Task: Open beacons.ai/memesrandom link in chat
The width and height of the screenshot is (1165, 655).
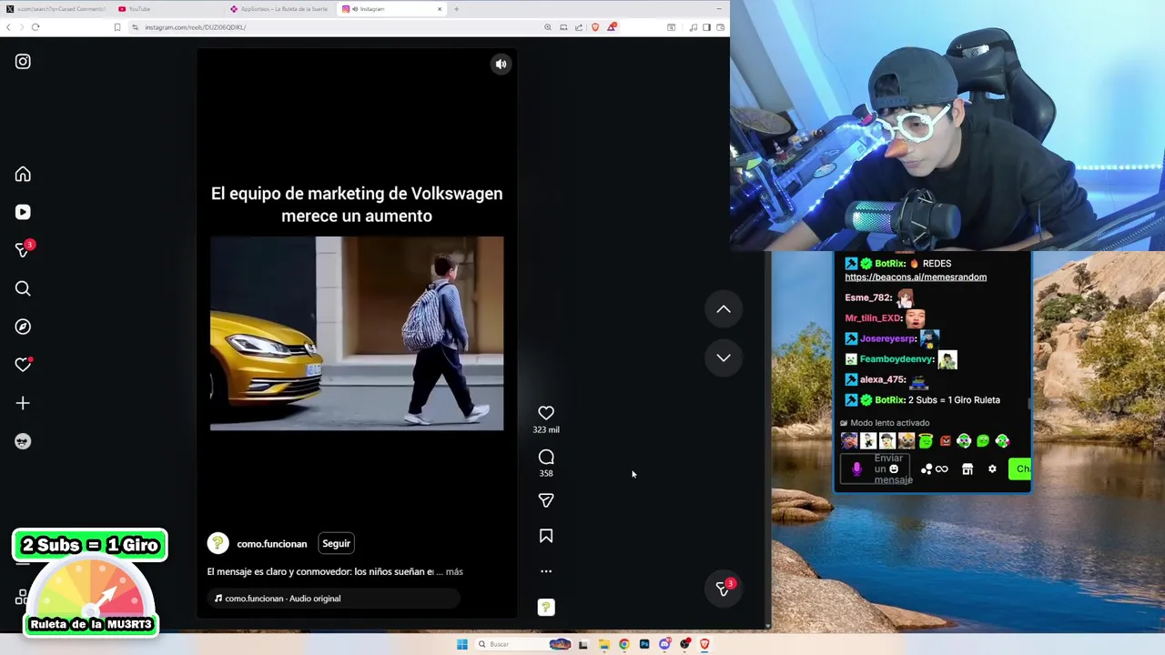Action: [x=916, y=277]
